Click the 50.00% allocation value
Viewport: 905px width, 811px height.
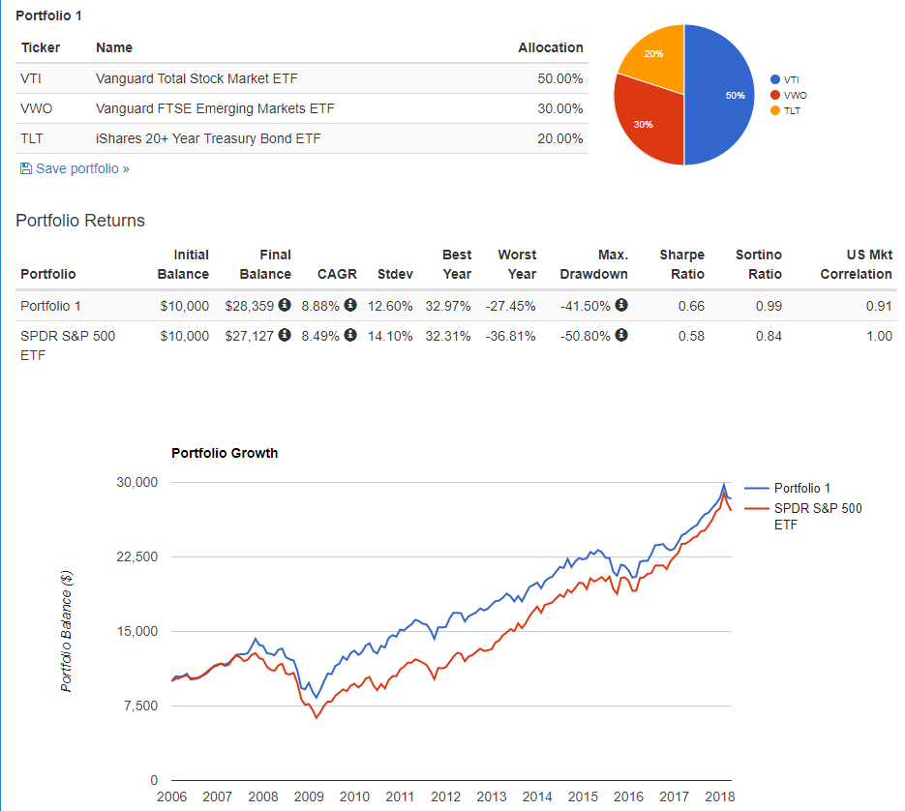(560, 78)
